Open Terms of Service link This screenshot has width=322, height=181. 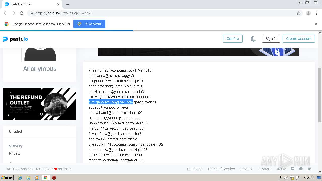[221, 169]
